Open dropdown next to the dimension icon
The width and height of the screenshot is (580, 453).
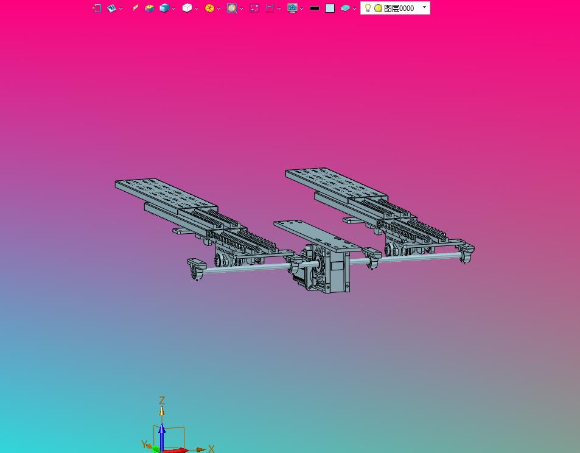point(279,9)
